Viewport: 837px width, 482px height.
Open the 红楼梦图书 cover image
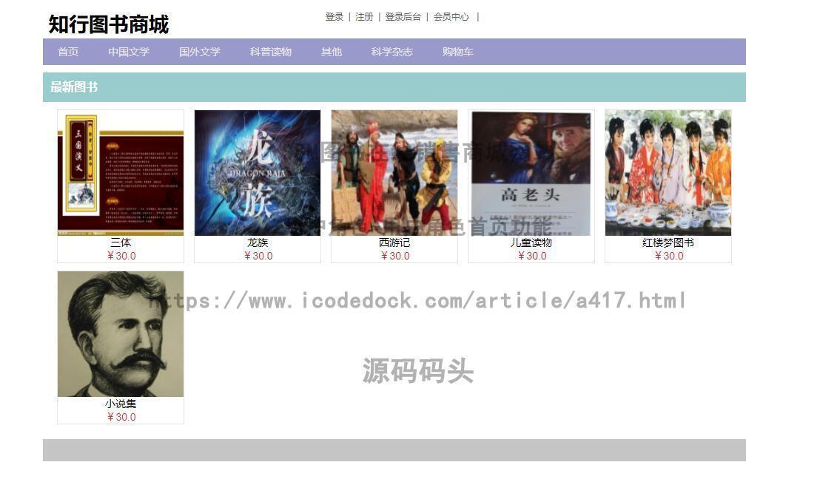pyautogui.click(x=668, y=173)
